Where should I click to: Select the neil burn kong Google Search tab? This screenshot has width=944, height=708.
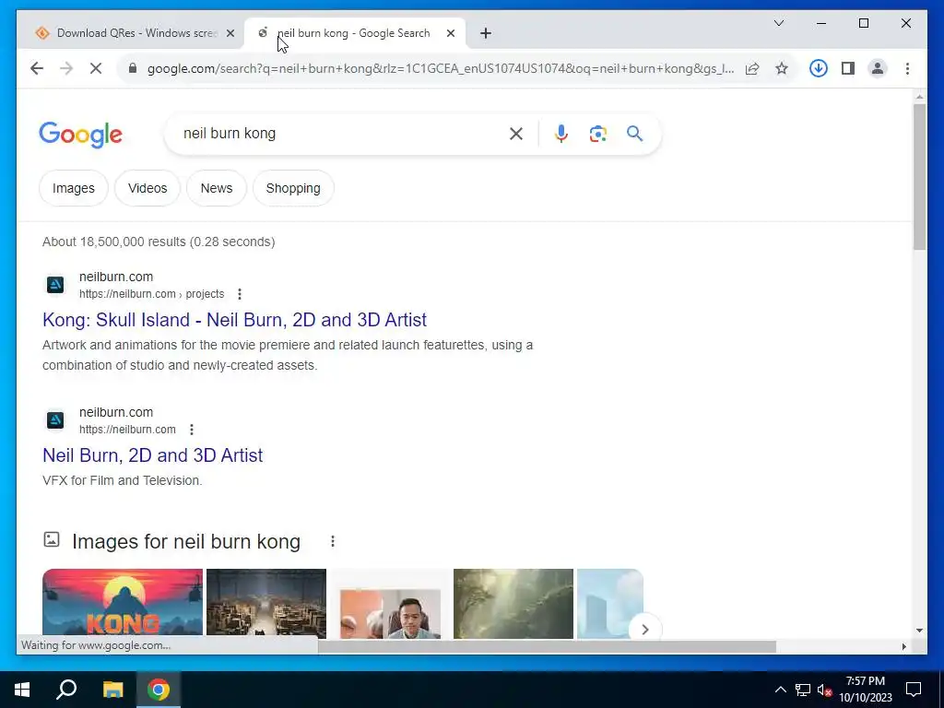(x=354, y=33)
